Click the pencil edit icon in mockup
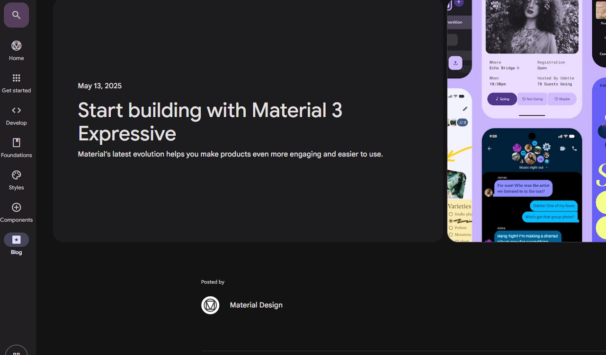This screenshot has height=355, width=606. 465,109
